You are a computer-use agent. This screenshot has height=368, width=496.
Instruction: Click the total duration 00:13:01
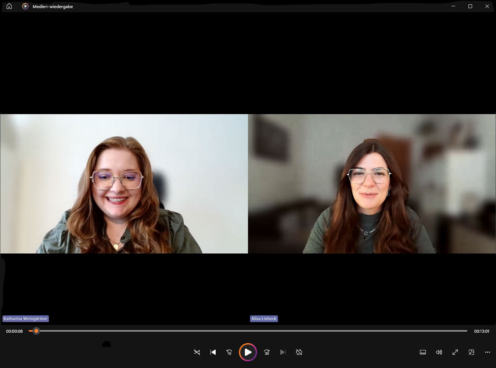point(482,331)
